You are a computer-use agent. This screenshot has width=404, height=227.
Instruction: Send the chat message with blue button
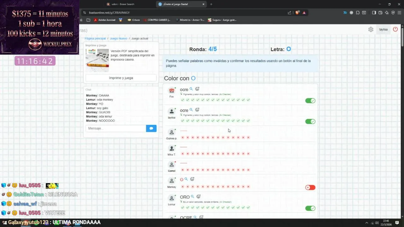click(x=151, y=128)
